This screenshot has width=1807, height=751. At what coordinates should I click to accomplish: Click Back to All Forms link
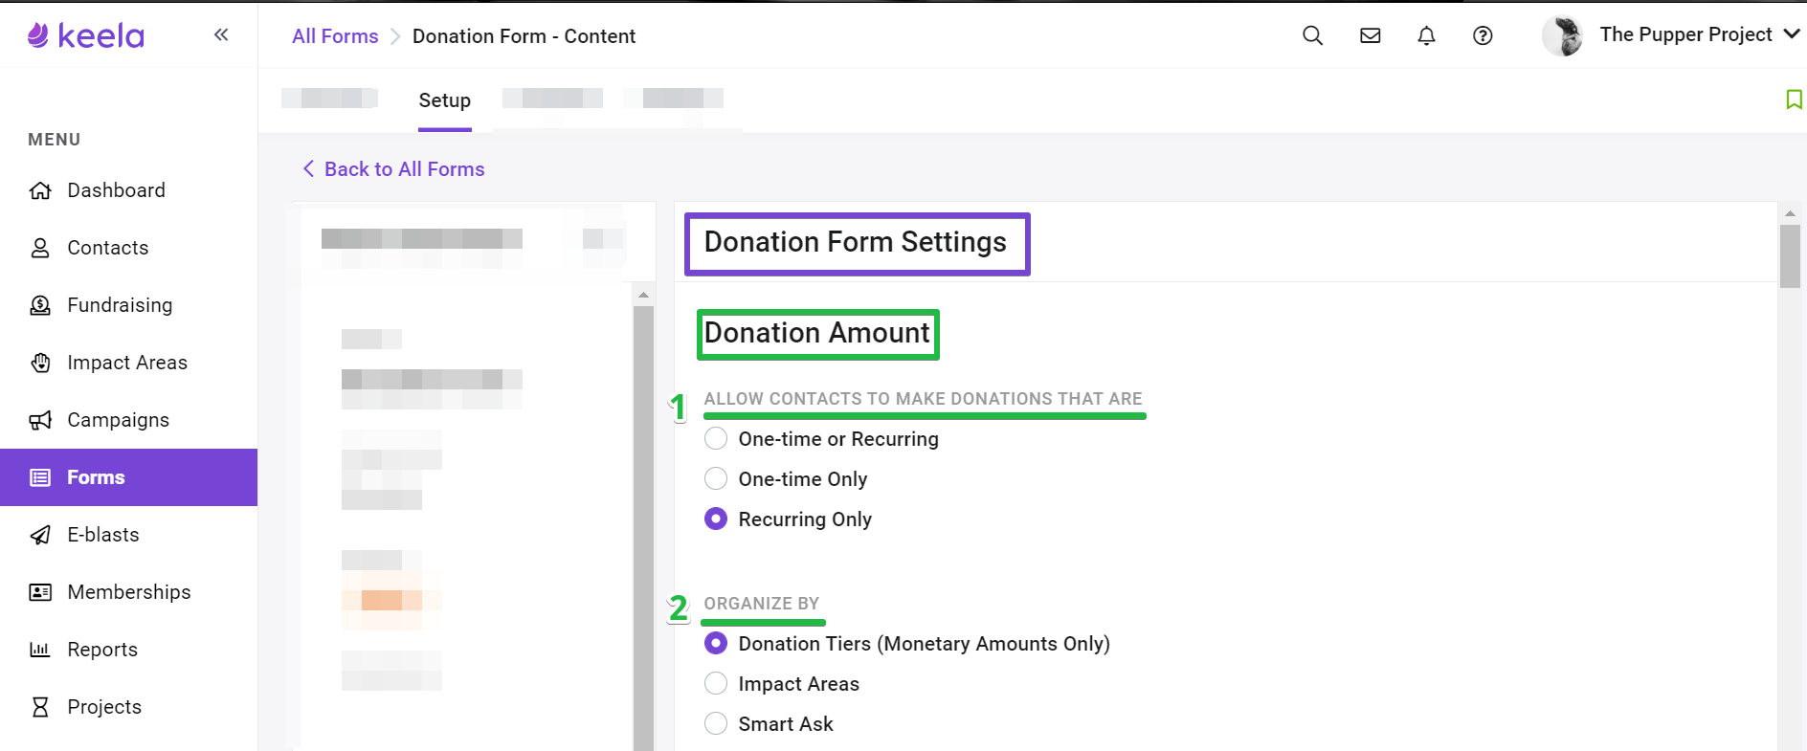(404, 169)
